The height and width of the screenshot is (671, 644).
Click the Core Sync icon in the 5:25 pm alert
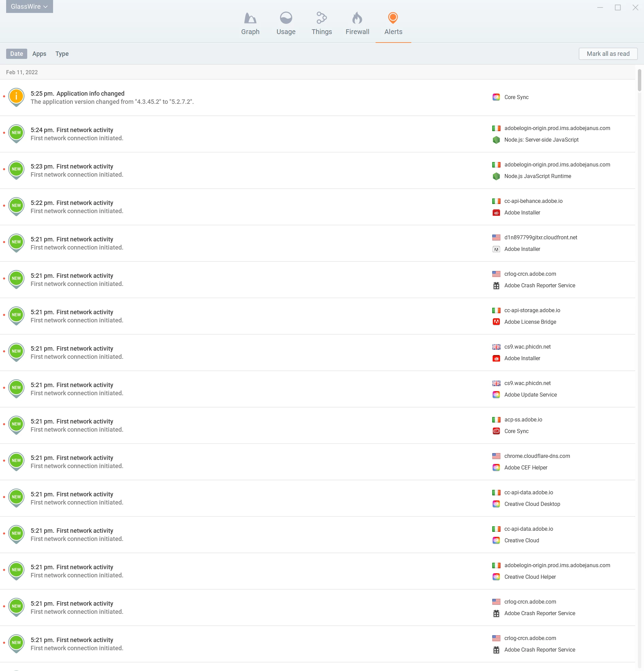coord(496,97)
